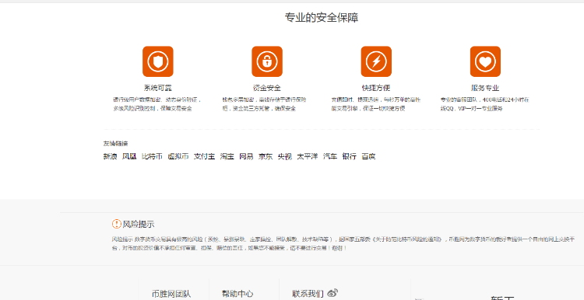584x300 pixels.
Task: Select the 联系我们 footer heading
Action: click(x=308, y=294)
